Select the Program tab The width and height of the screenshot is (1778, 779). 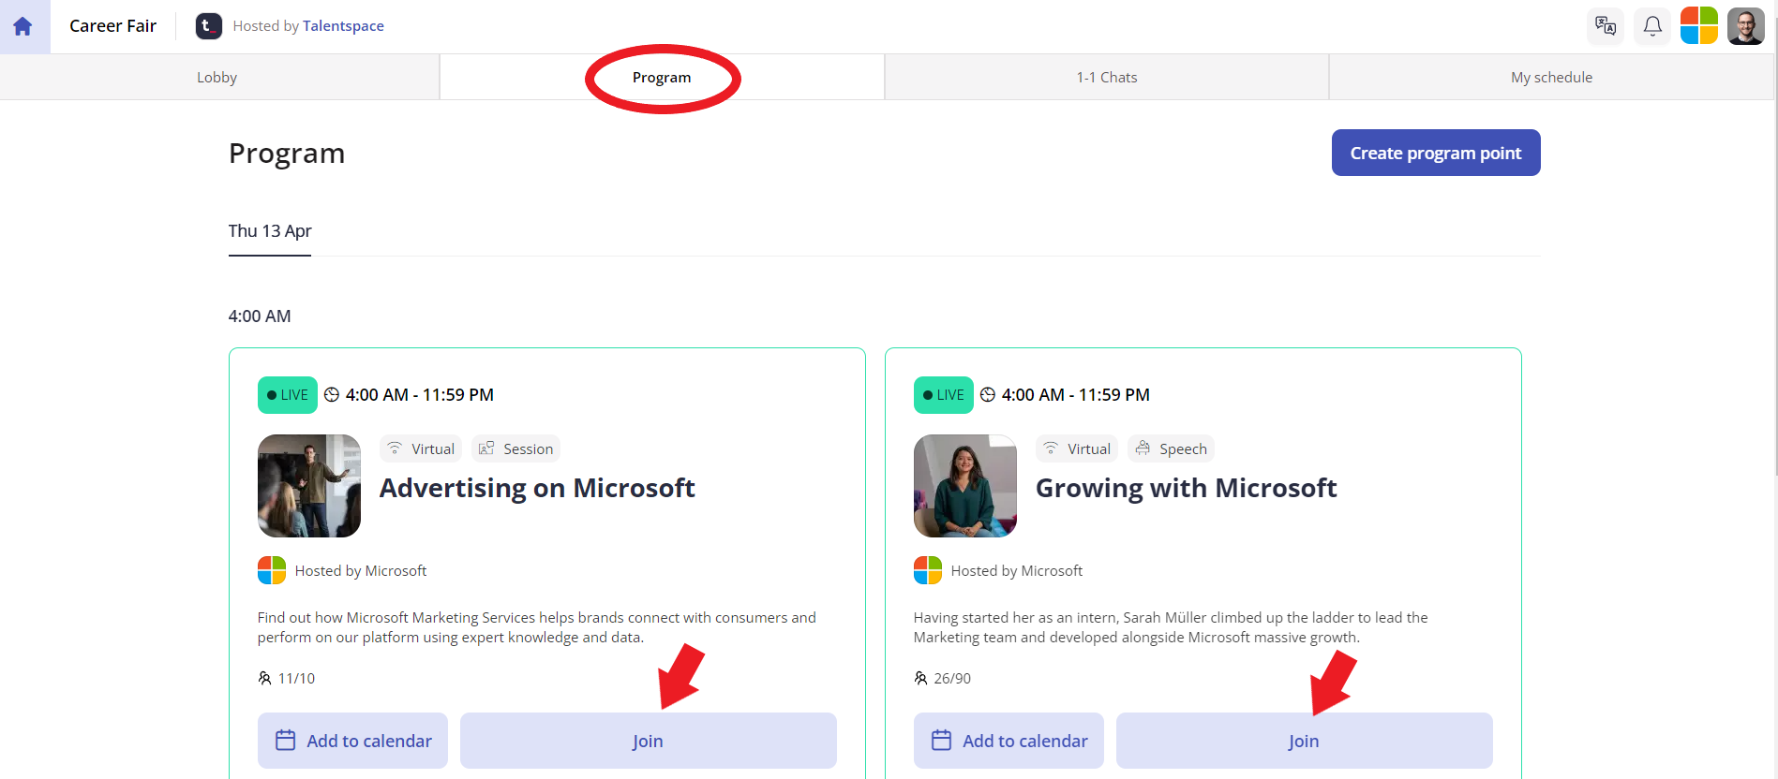point(662,78)
